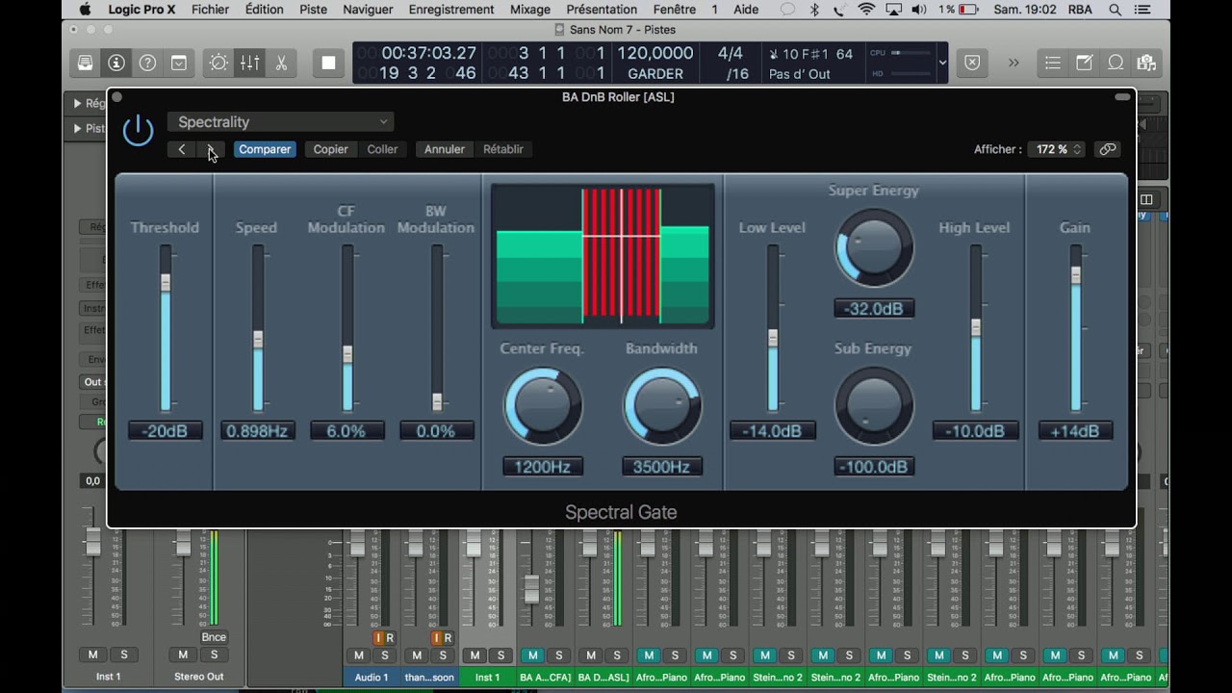The image size is (1232, 693).
Task: Click the Stop transport button
Action: click(x=328, y=63)
